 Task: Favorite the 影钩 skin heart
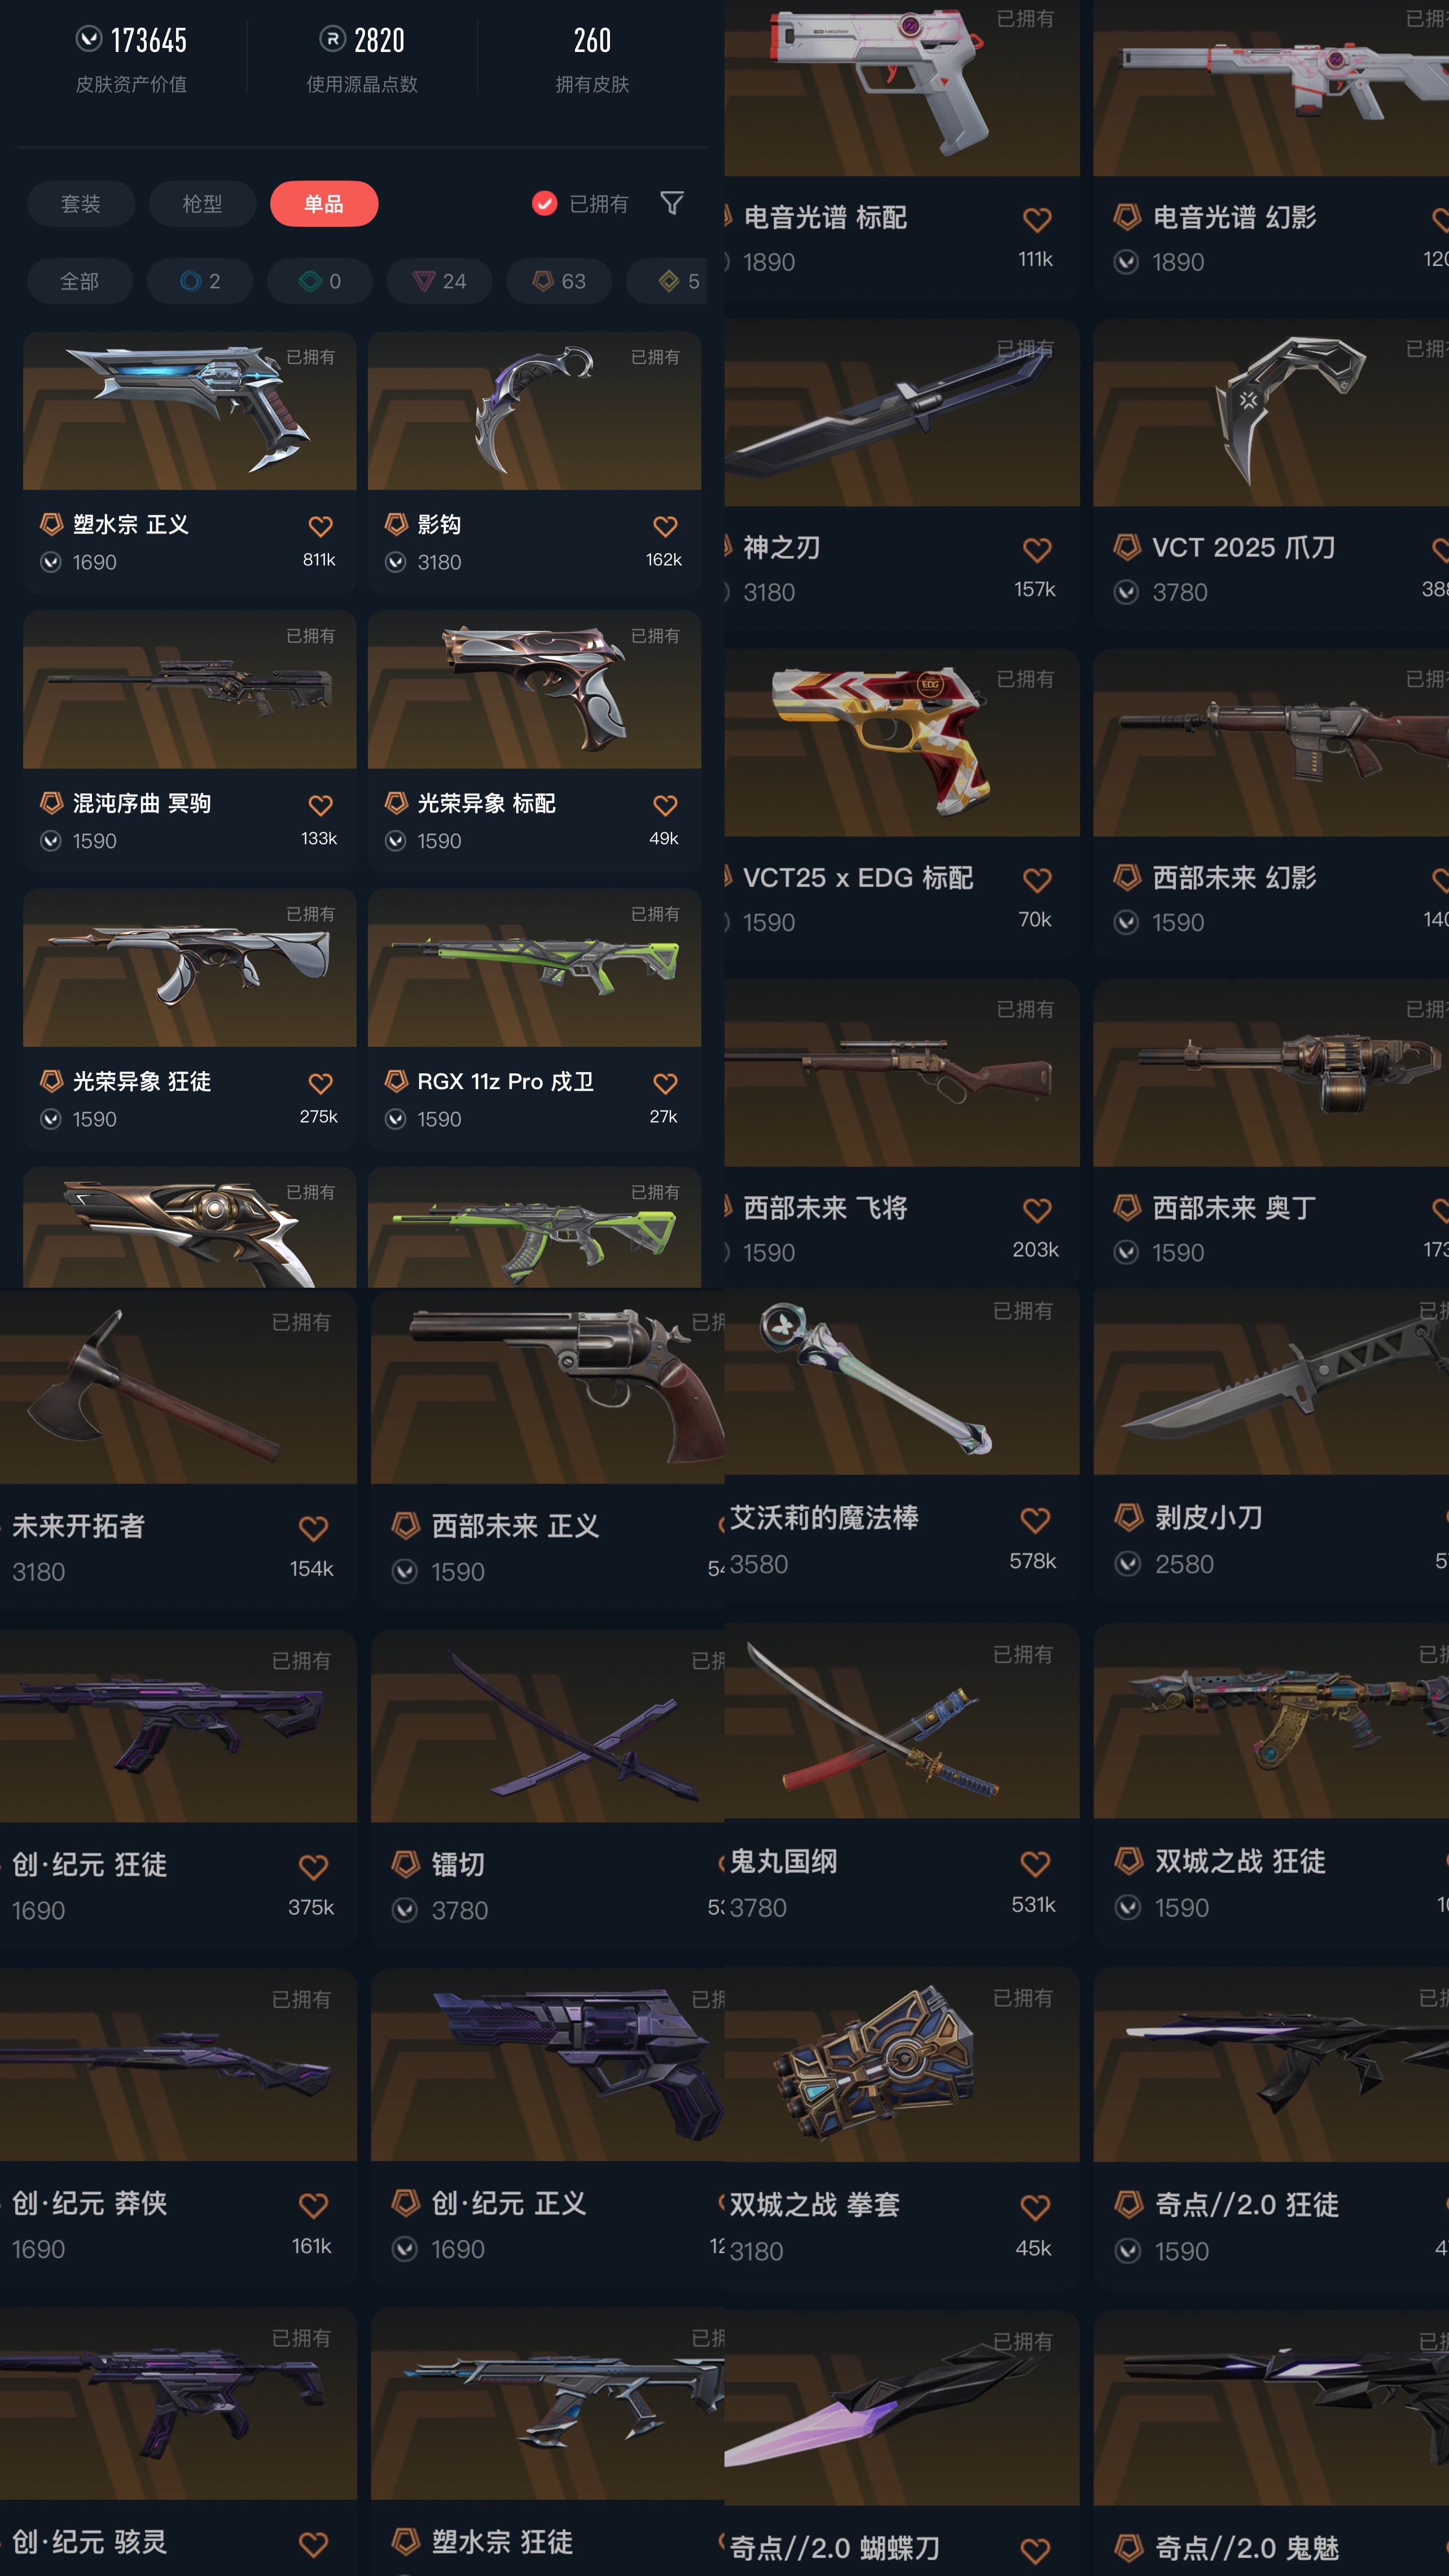click(665, 526)
